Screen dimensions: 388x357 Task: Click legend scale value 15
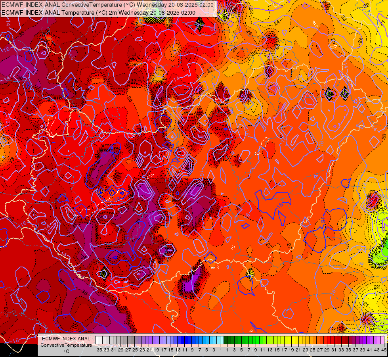277,350
